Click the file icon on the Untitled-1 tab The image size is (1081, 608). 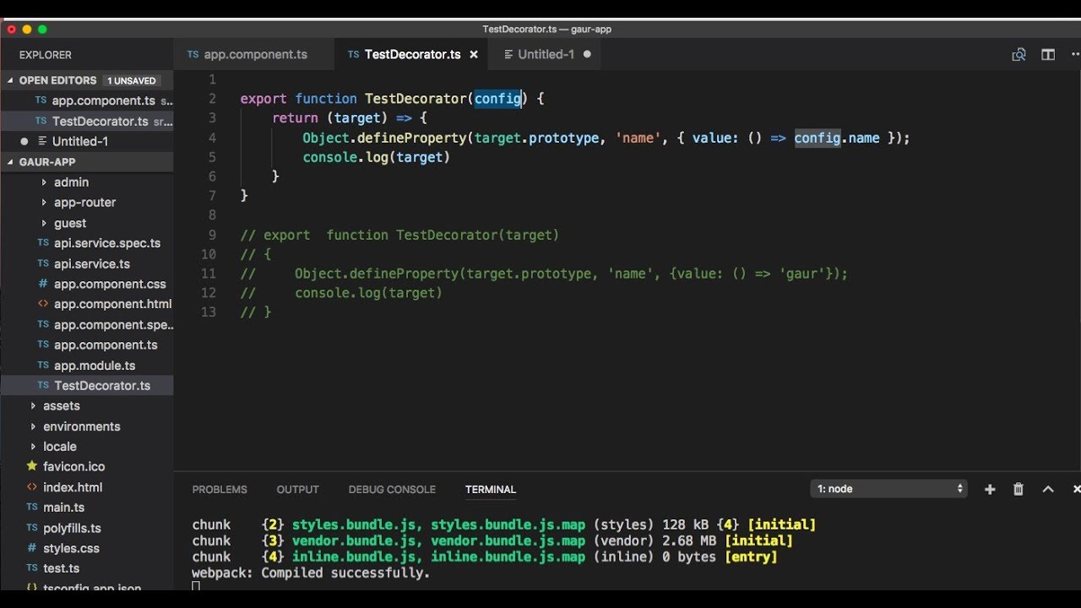pyautogui.click(x=508, y=54)
